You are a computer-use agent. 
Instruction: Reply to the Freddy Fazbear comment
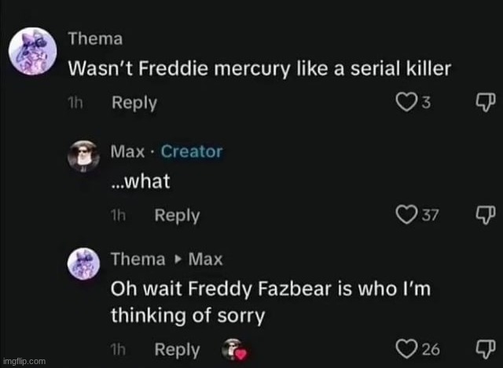click(x=177, y=350)
